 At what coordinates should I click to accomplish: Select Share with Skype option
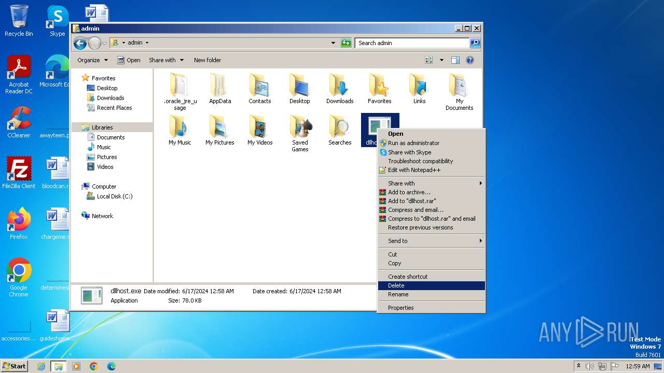point(431,152)
